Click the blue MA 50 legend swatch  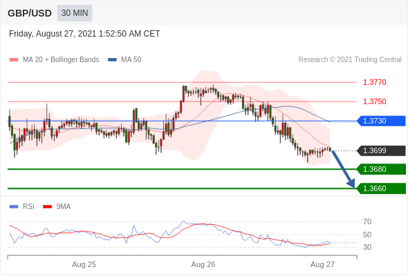click(x=112, y=60)
